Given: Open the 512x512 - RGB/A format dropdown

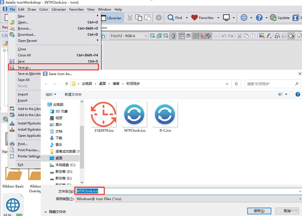Looking at the screenshot, I should [129, 36].
